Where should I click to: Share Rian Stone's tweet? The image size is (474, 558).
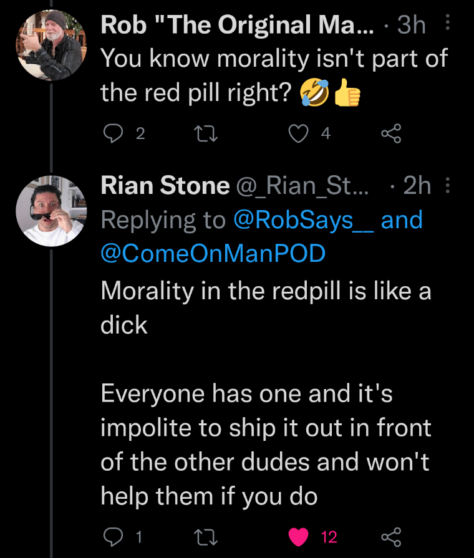click(x=390, y=536)
